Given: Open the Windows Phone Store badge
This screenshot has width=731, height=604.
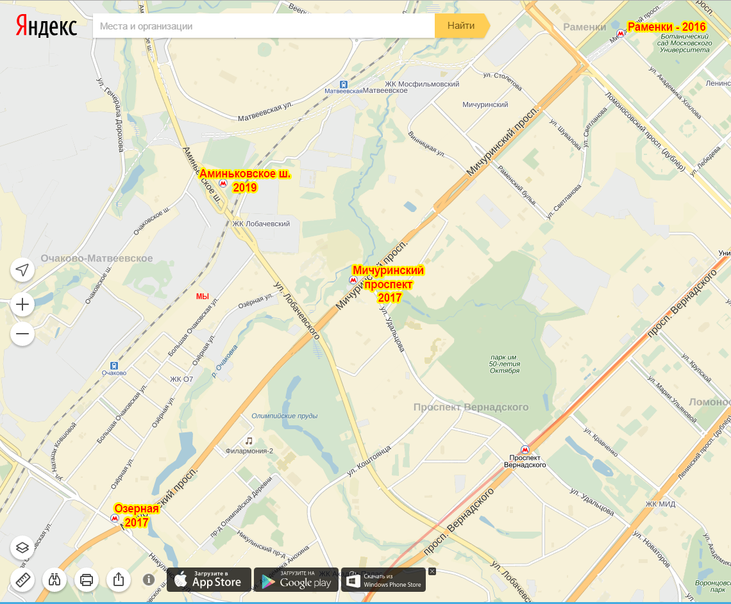Looking at the screenshot, I should pos(383,580).
